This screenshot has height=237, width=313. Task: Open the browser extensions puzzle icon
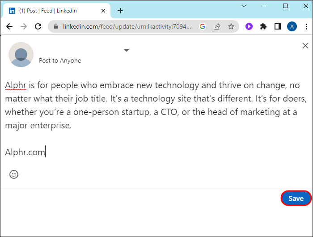[263, 26]
